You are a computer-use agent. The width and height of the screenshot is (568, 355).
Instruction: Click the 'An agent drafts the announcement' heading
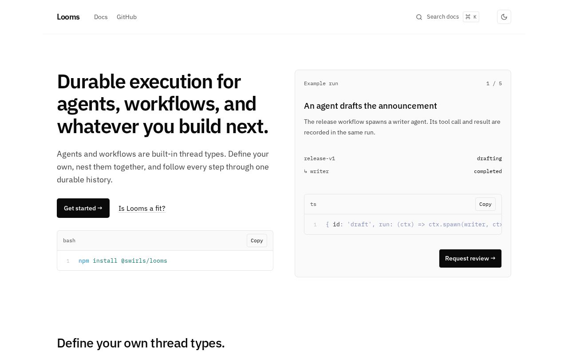(x=371, y=106)
